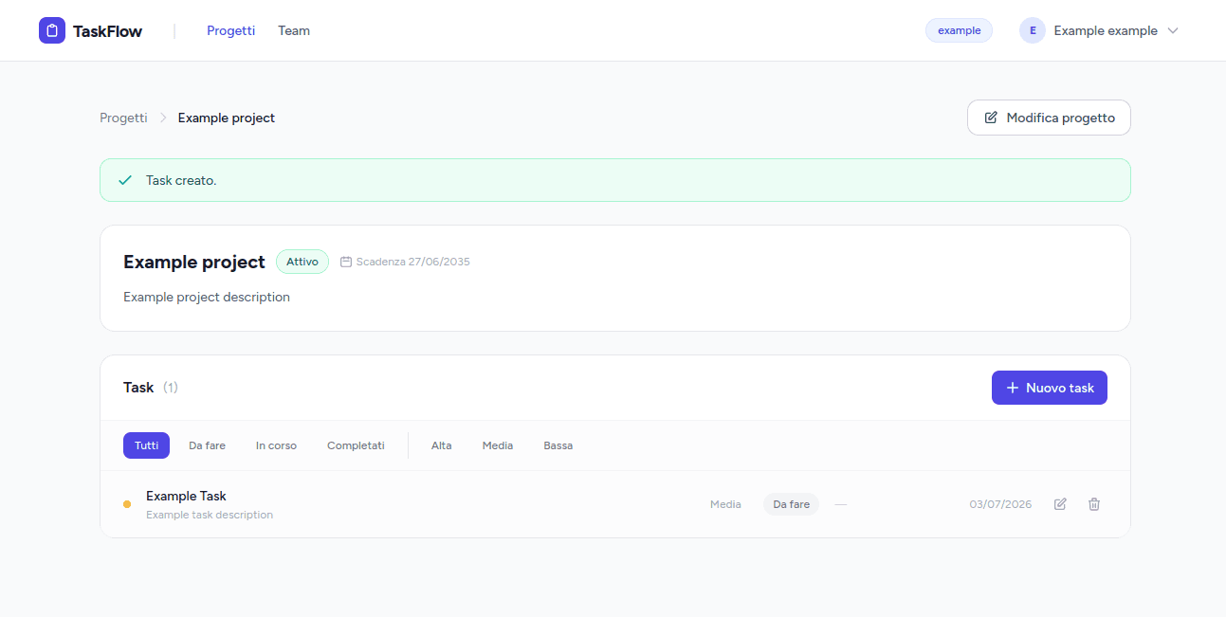
Task: Click the Scadenza 27/06/2035 text
Action: (413, 262)
